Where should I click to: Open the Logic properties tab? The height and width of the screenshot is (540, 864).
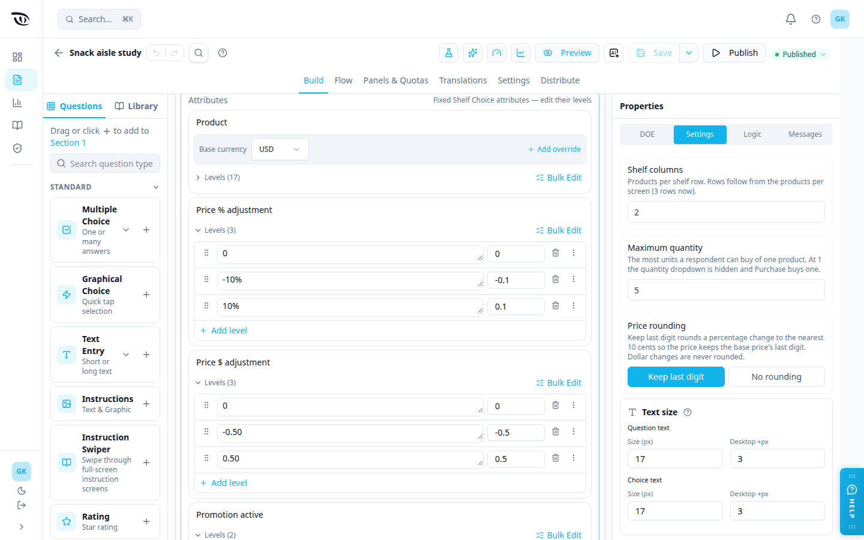click(x=752, y=134)
